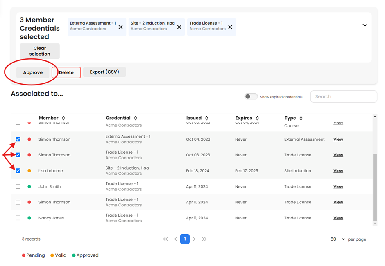Collapse the selected credentials panel chevron
Screen dimensions: 385x266
click(365, 25)
